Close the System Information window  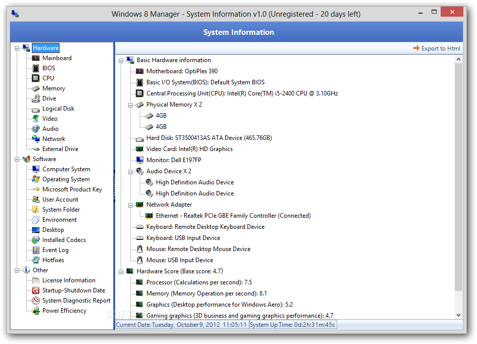pyautogui.click(x=452, y=12)
